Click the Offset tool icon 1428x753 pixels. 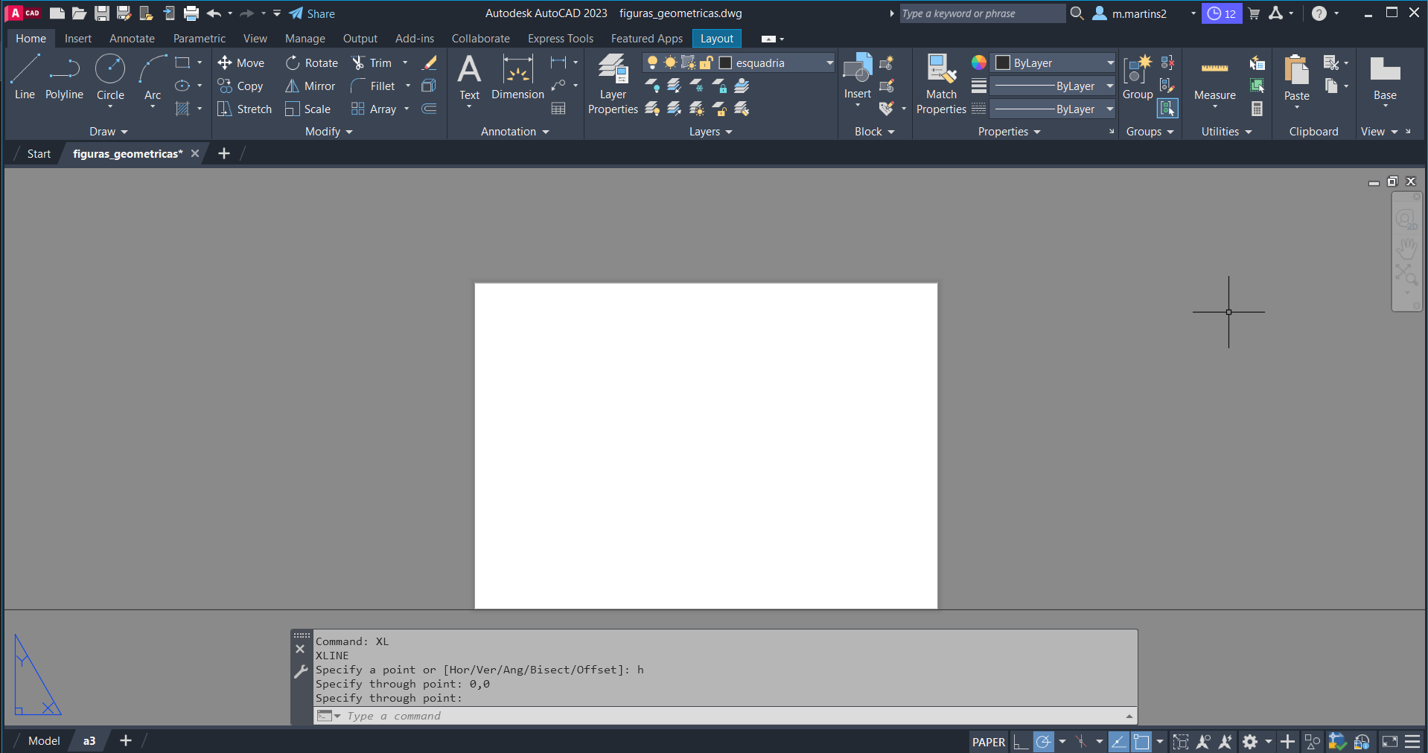coord(429,109)
